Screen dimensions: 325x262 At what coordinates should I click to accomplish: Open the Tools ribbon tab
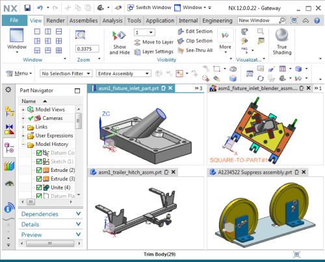pos(134,21)
